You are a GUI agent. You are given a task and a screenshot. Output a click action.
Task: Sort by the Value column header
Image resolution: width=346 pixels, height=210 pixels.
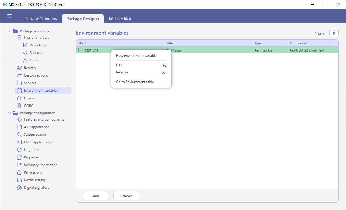(208, 43)
